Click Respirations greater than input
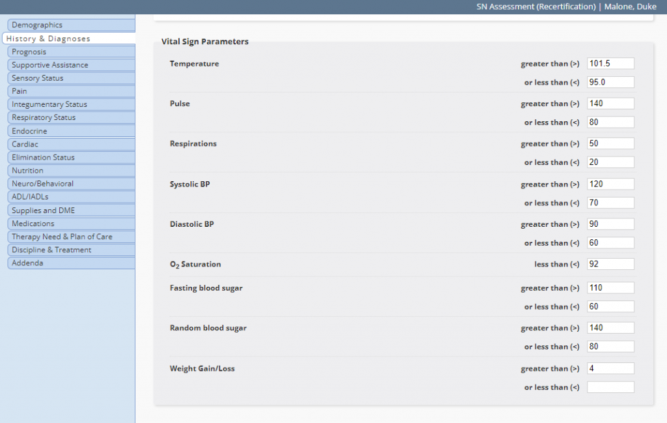The height and width of the screenshot is (423, 667). pyautogui.click(x=610, y=143)
